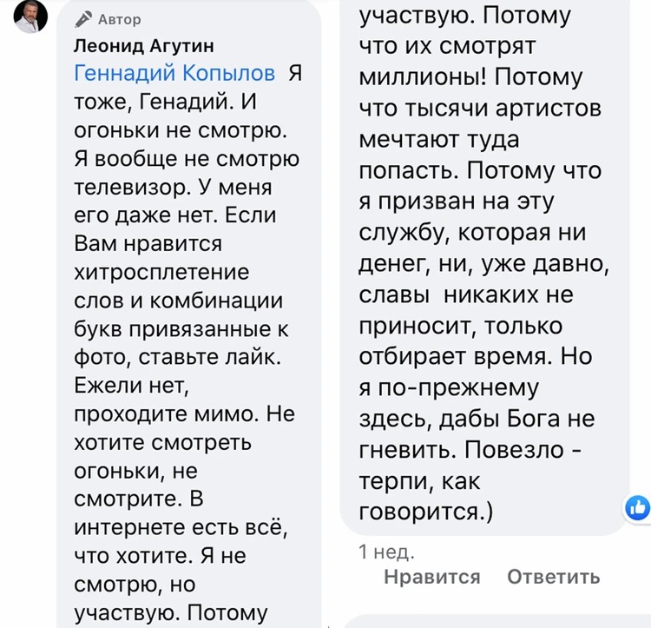The width and height of the screenshot is (651, 628).
Task: Click the blue thumbs-up reaction icon
Action: (x=638, y=508)
